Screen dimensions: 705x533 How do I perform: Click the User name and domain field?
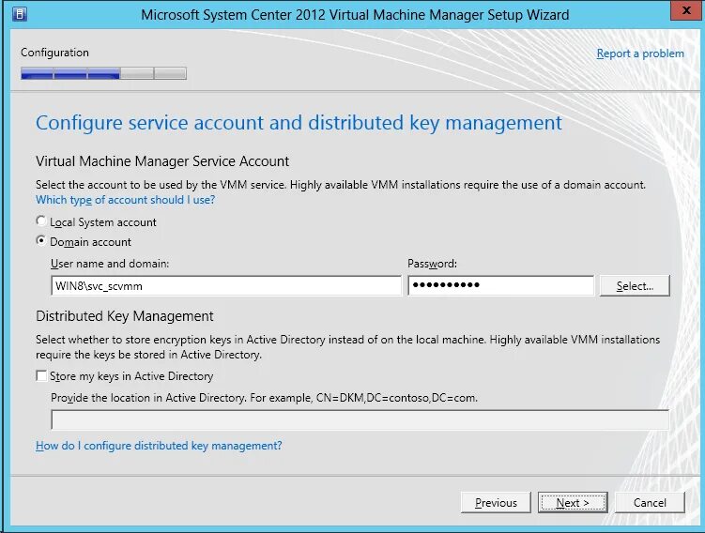[226, 286]
